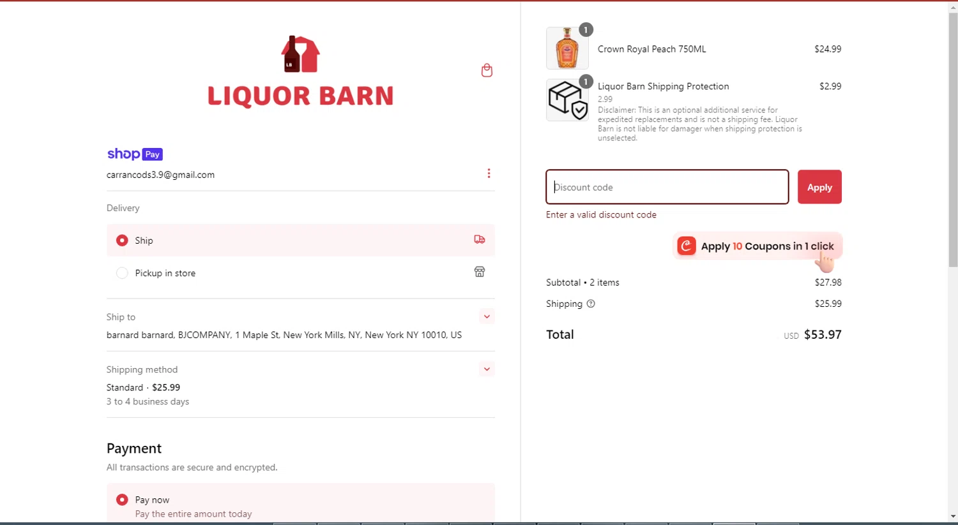Click the scrollbar down arrow
The height and width of the screenshot is (525, 958).
pos(953,517)
